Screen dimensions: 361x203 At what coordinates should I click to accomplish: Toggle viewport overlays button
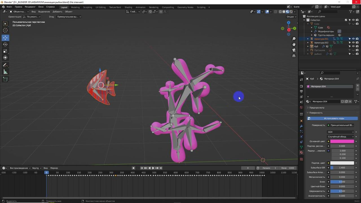(x=267, y=12)
